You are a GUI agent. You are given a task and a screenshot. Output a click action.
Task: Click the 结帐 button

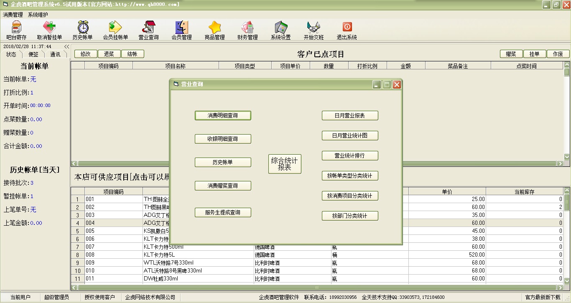[x=133, y=54]
